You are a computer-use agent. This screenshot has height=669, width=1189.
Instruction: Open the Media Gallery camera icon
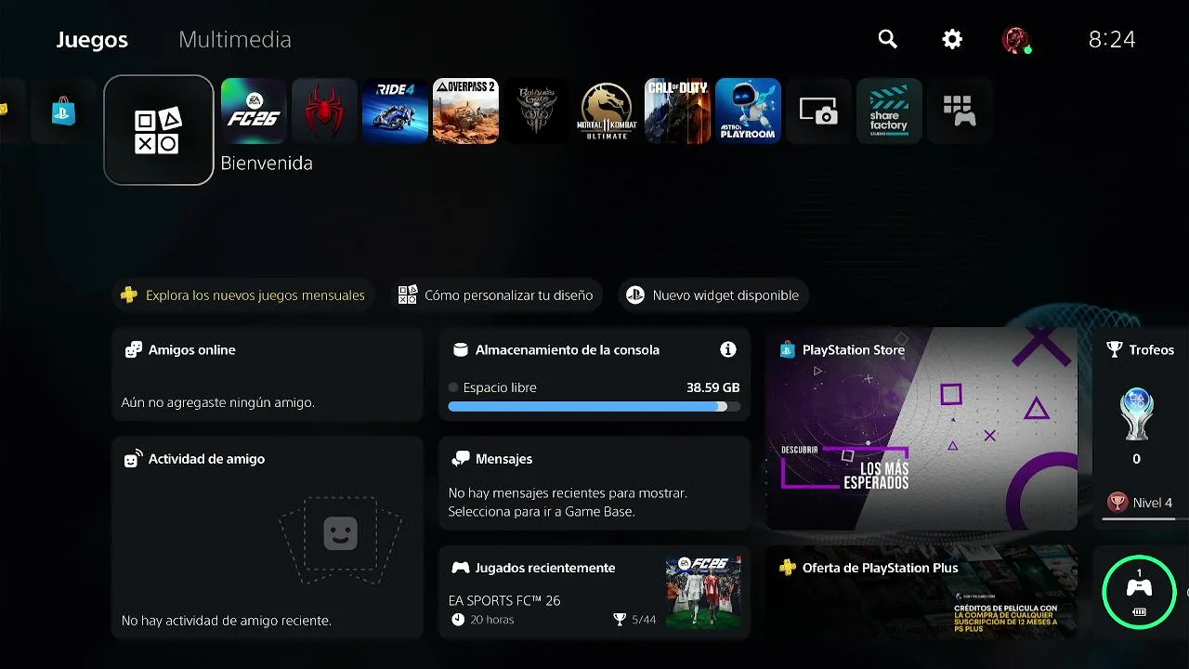tap(818, 111)
